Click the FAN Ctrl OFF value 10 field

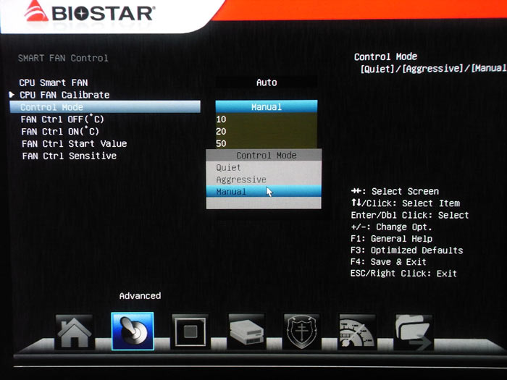[x=266, y=119]
